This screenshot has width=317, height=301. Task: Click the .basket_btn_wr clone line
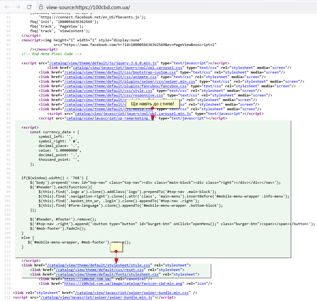[119, 201]
